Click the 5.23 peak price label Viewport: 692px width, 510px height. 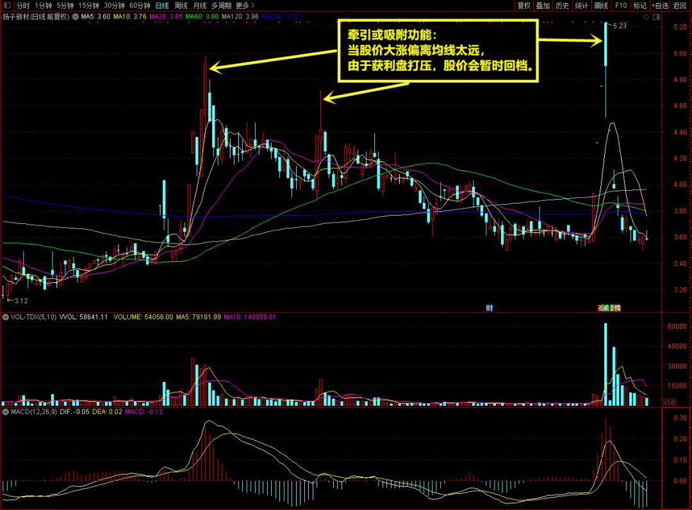coord(619,26)
